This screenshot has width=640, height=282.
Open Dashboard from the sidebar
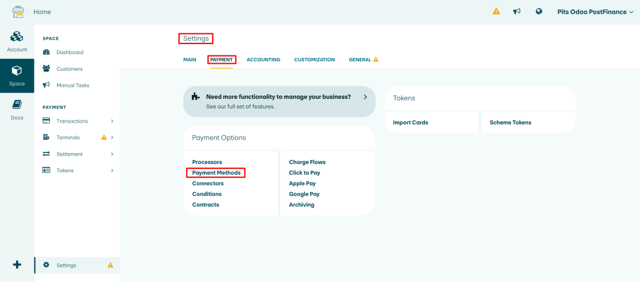[x=70, y=52]
